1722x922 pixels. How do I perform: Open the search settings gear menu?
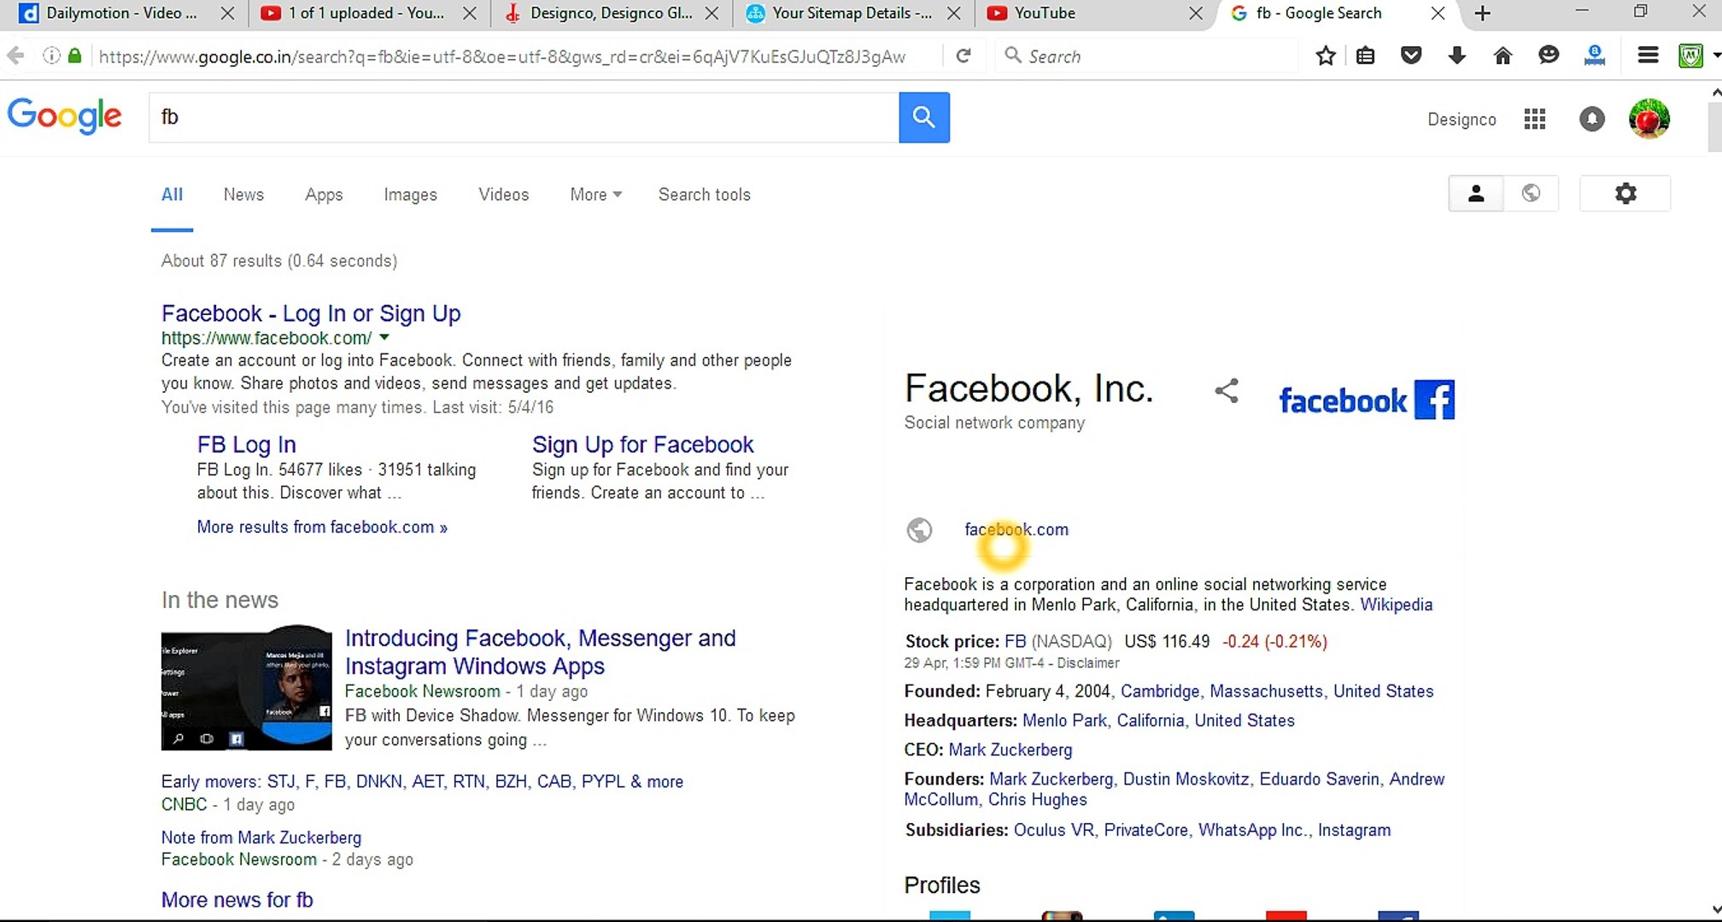(1625, 193)
